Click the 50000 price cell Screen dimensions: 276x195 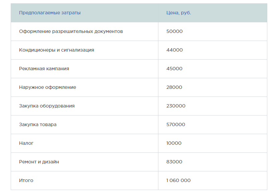(174, 31)
